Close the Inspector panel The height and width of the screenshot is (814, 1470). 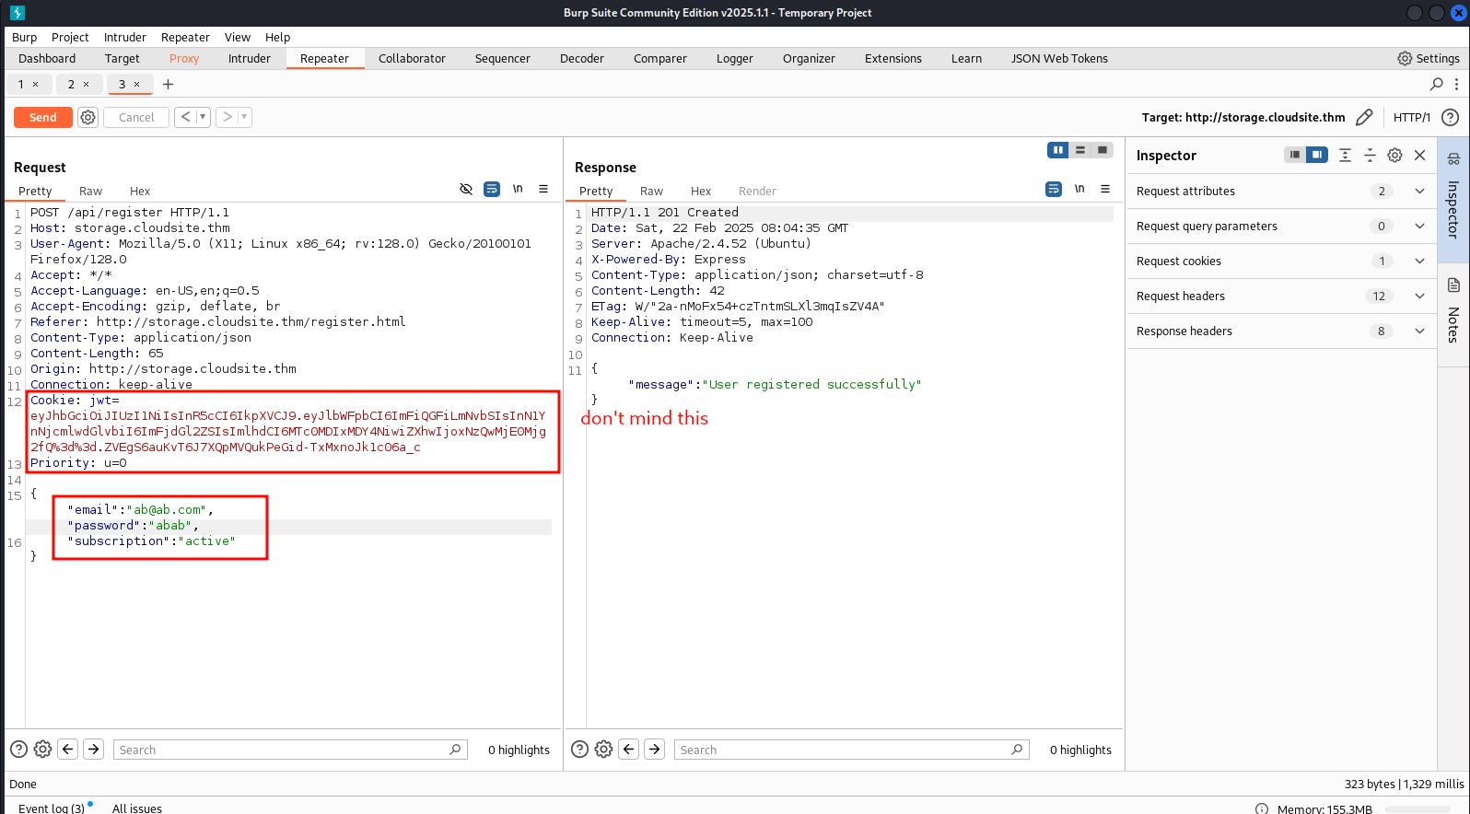coord(1419,155)
